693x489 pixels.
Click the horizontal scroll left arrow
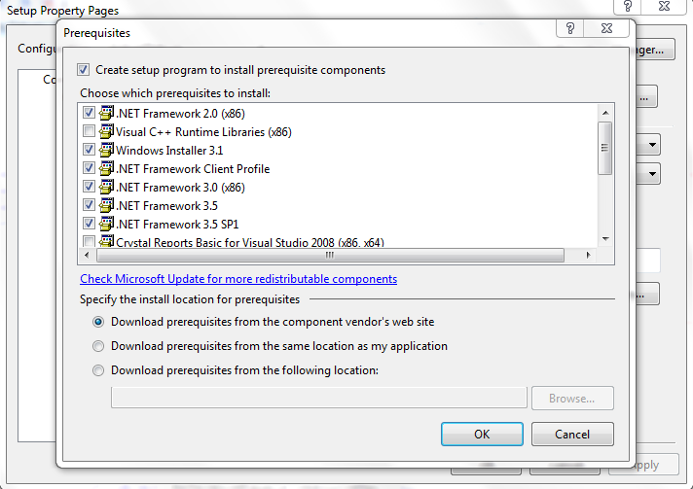(87, 255)
